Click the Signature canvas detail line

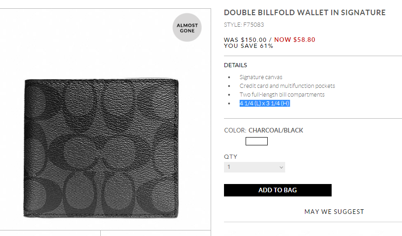tap(261, 77)
